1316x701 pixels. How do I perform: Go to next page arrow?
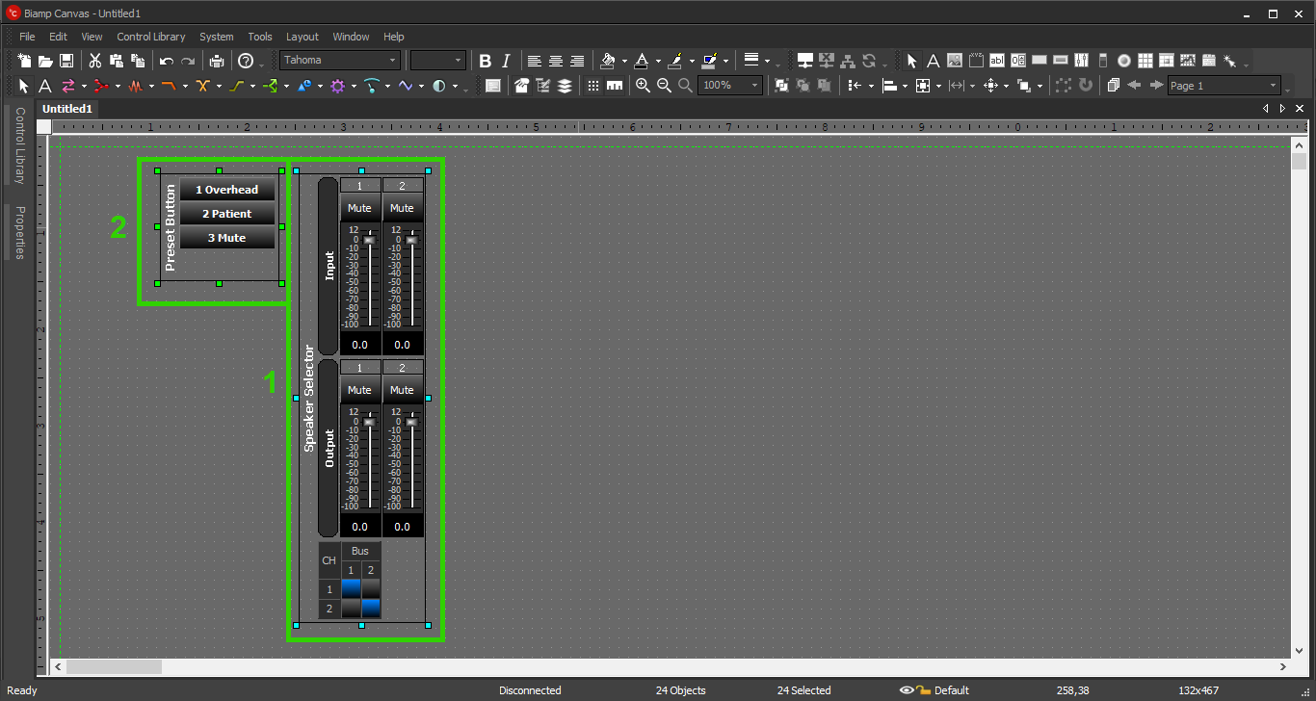[x=1156, y=86]
